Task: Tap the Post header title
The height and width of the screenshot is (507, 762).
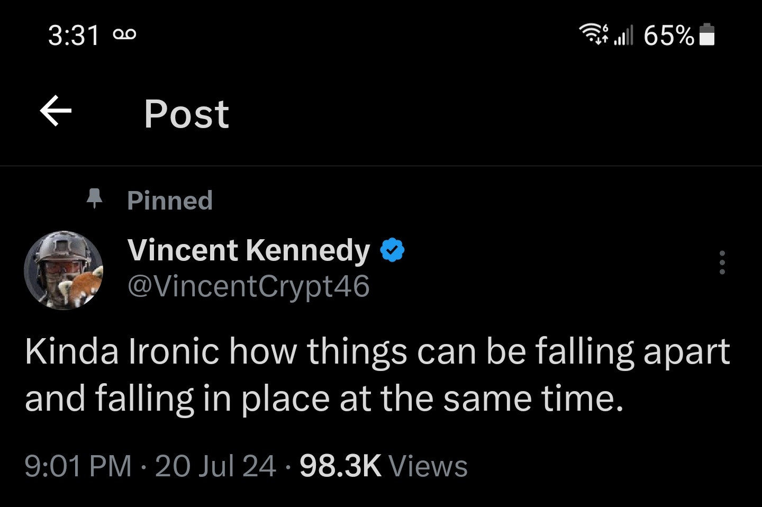Action: [x=186, y=114]
